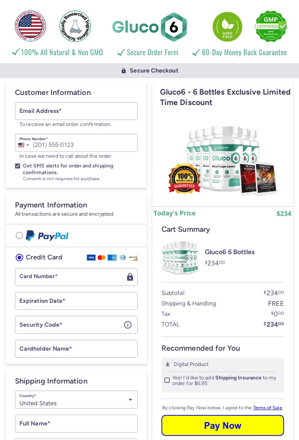Select the PayPal payment radio button

[19, 236]
